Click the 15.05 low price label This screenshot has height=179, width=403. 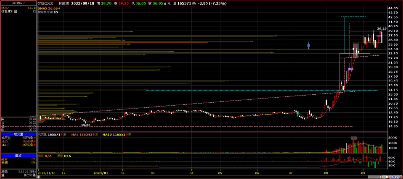click(85, 125)
